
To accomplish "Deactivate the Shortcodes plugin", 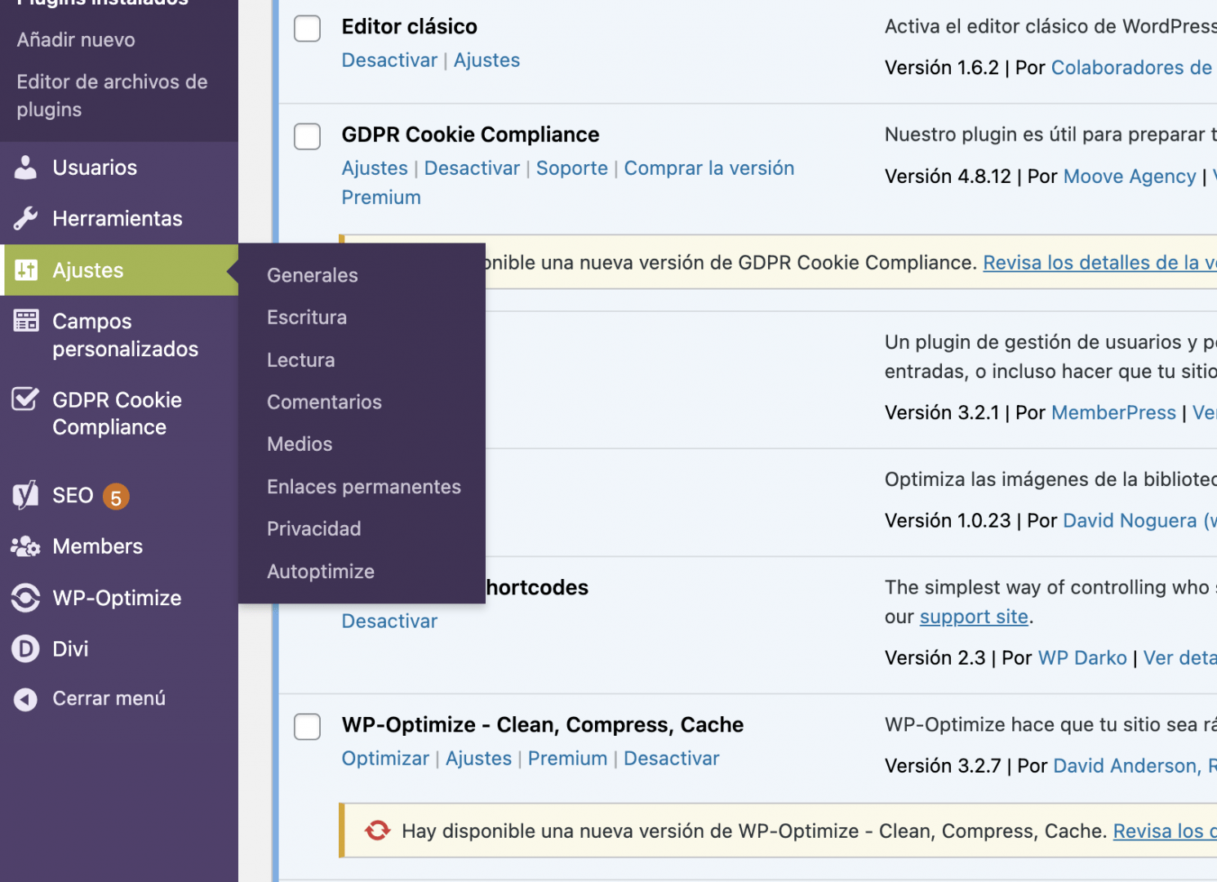I will coord(389,621).
